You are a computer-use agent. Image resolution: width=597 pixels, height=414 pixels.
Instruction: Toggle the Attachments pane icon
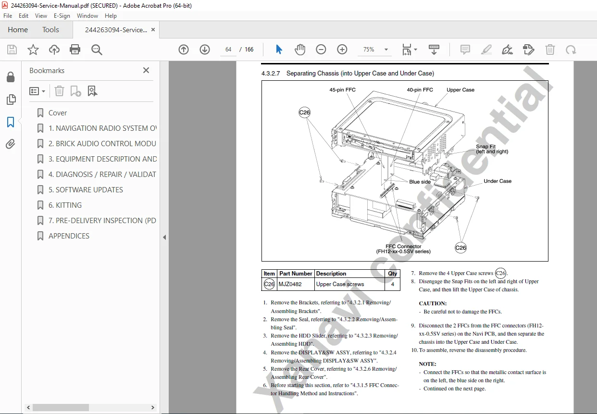click(x=11, y=144)
